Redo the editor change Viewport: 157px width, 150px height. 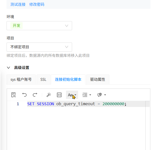tap(35, 95)
